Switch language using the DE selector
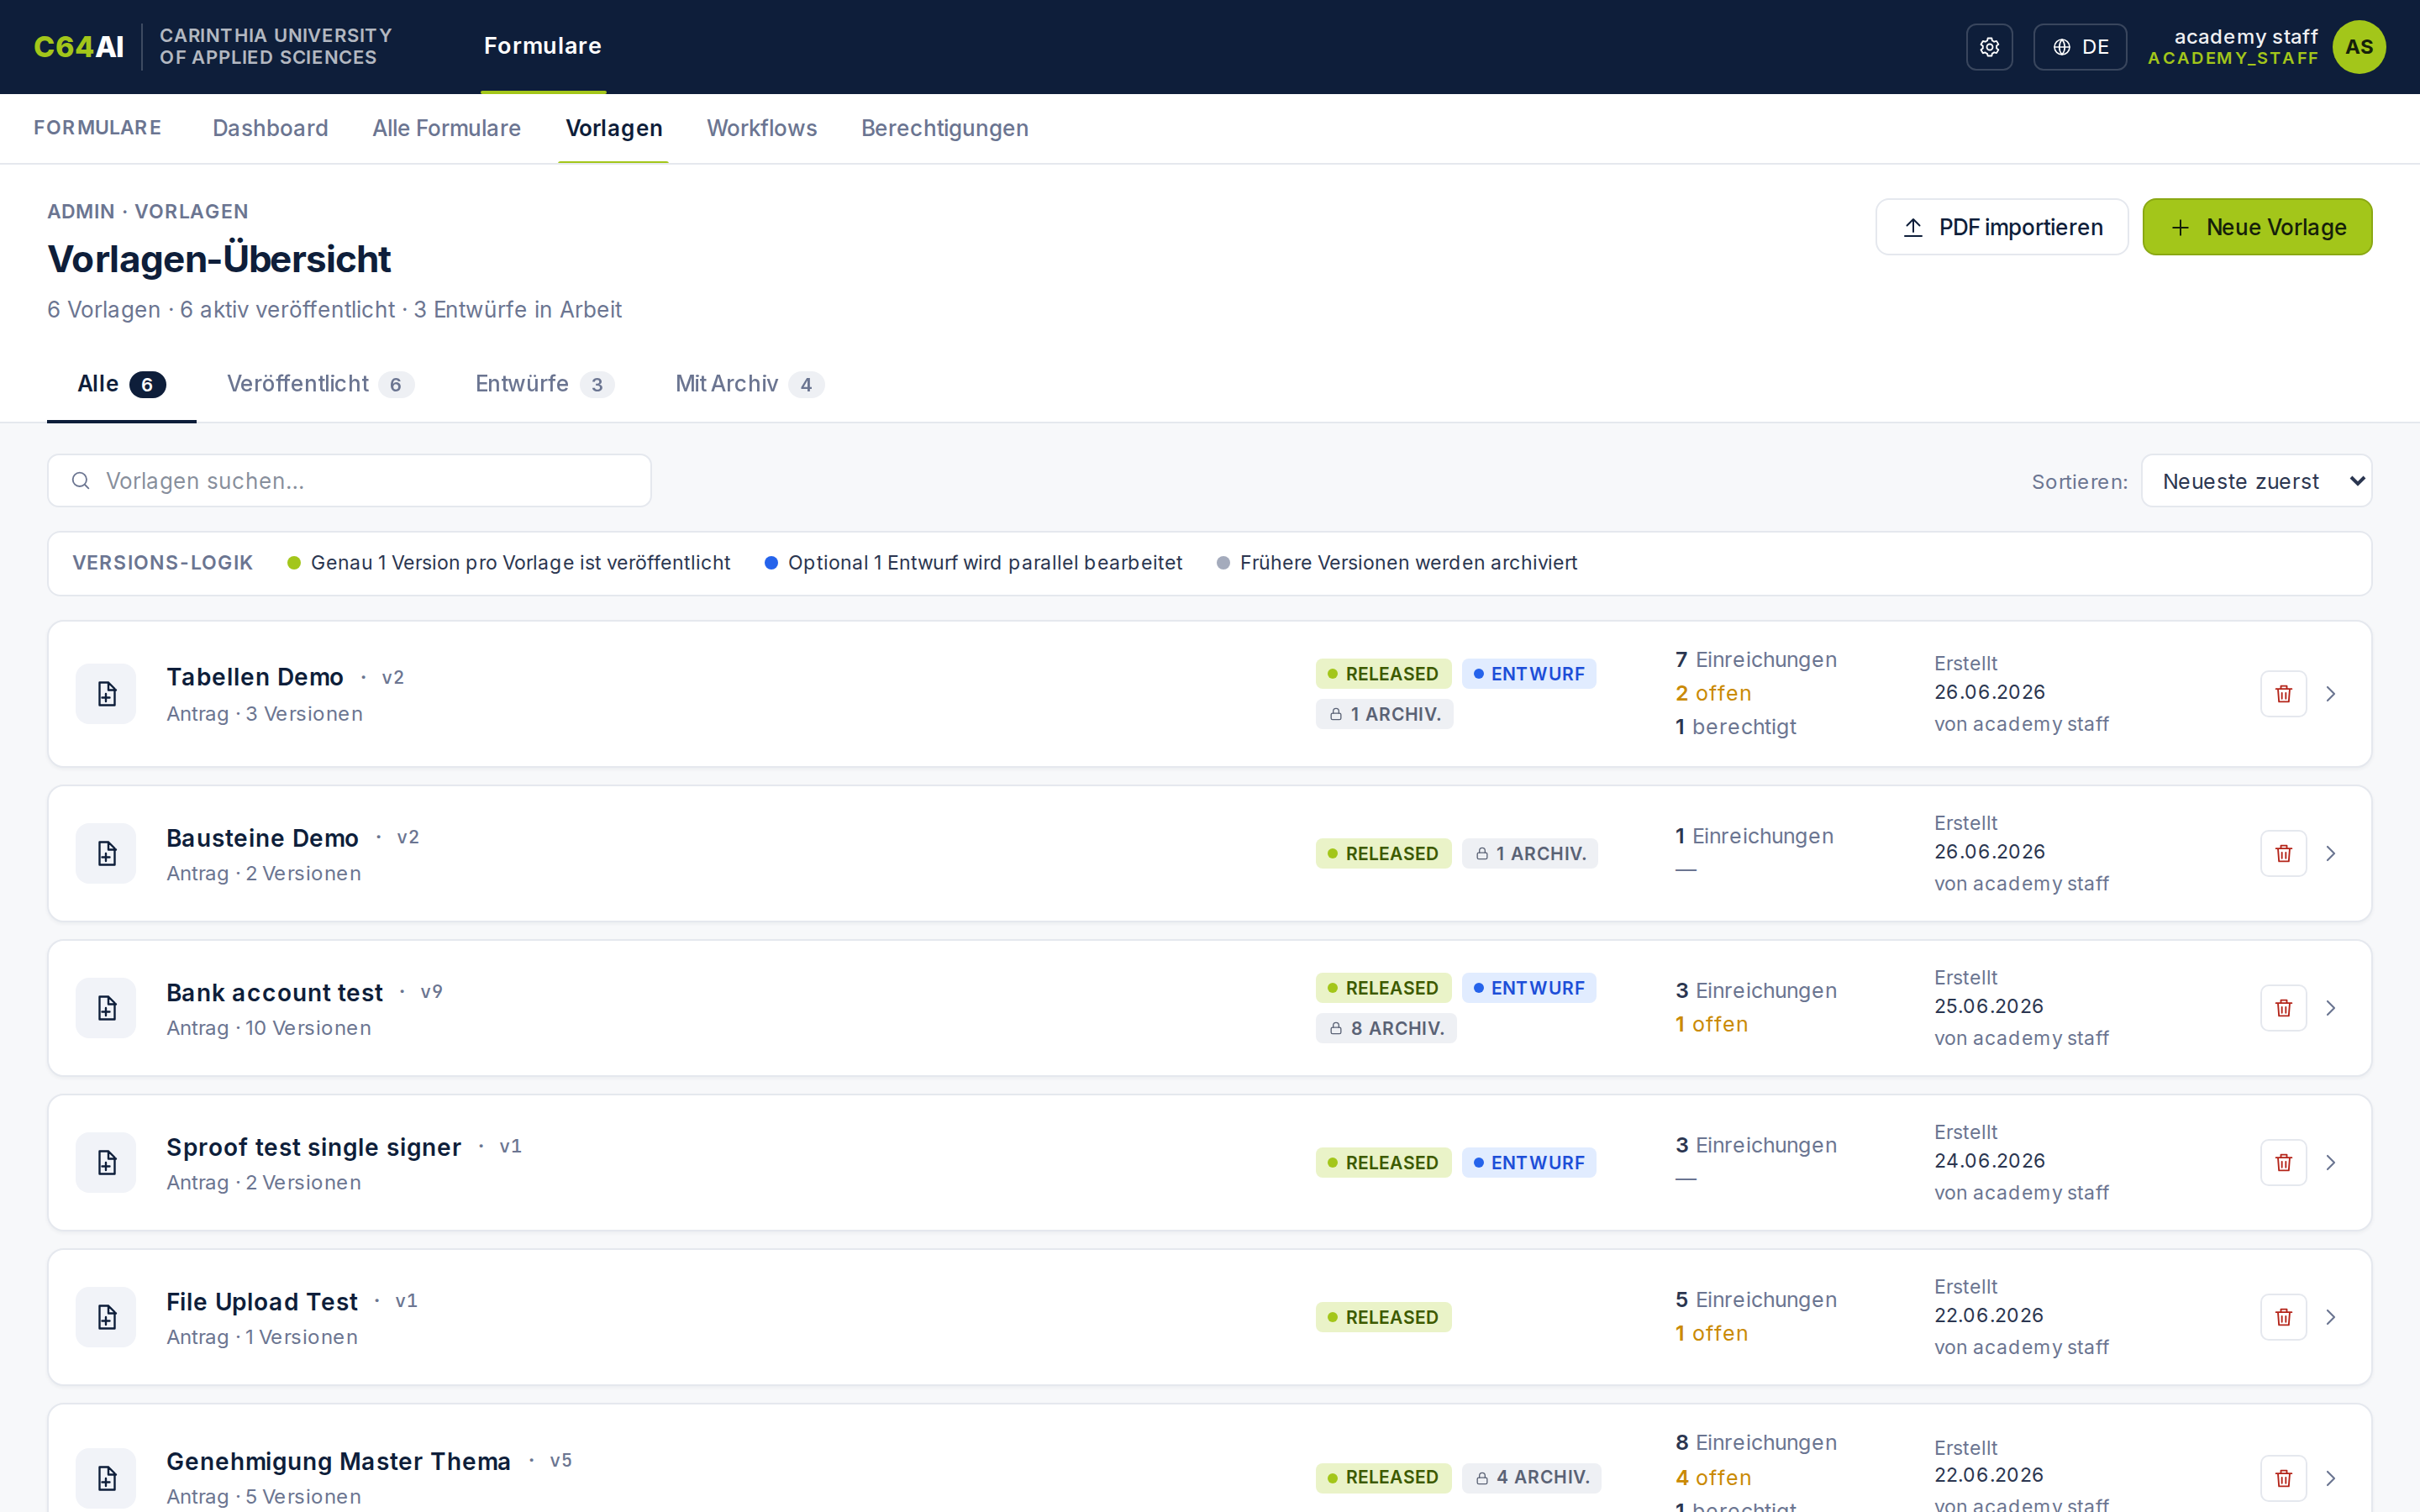This screenshot has height=1512, width=2420. (2080, 47)
